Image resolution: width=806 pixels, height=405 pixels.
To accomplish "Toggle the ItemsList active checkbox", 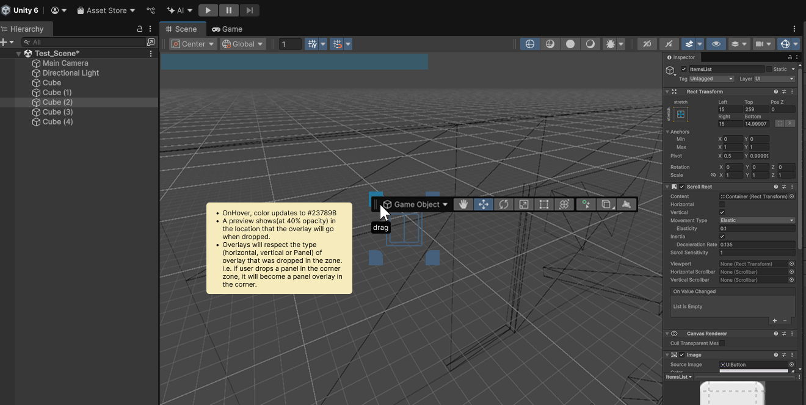I will tap(684, 70).
